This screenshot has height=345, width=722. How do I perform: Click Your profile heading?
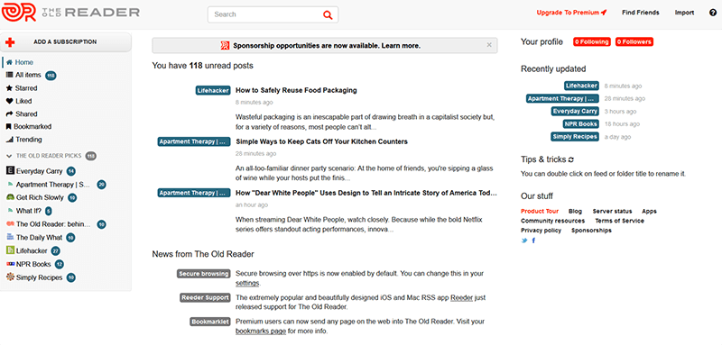[x=541, y=41]
